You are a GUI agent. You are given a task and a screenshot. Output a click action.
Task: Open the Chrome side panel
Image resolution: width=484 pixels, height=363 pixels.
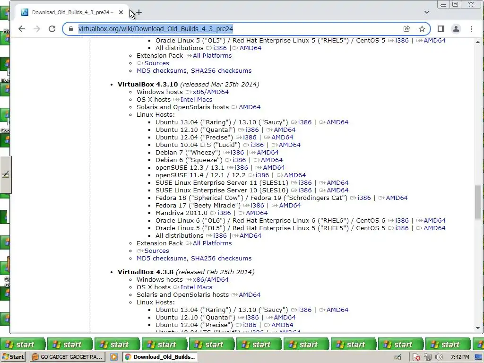(x=441, y=29)
